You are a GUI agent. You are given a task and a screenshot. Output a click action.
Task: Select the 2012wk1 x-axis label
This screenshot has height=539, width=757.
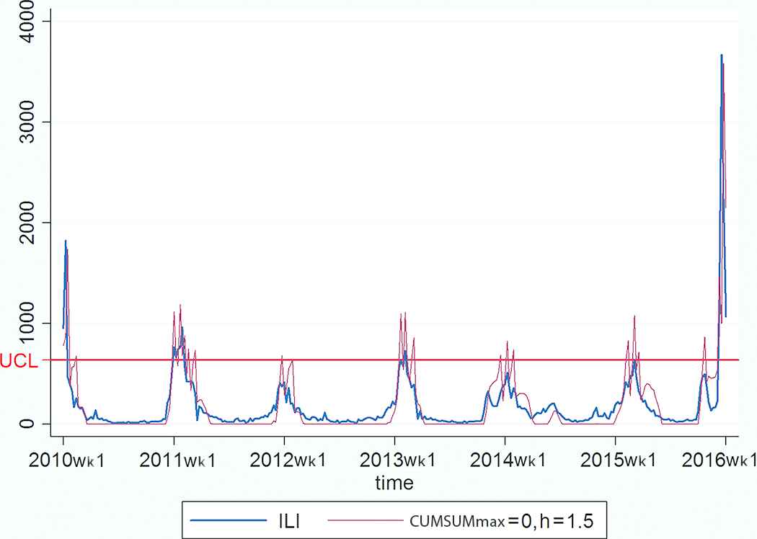pos(284,460)
